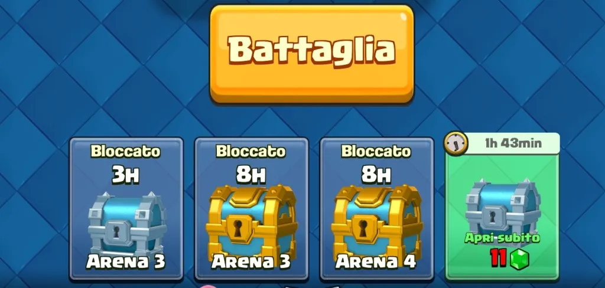The image size is (605, 288).
Task: Click the red 11 gem cost number
Action: 498,258
